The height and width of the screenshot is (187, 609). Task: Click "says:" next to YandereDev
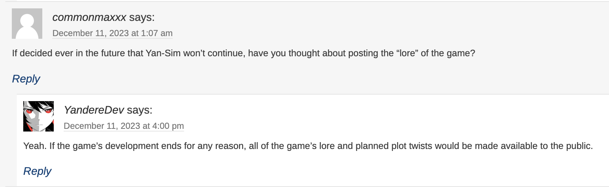(139, 110)
